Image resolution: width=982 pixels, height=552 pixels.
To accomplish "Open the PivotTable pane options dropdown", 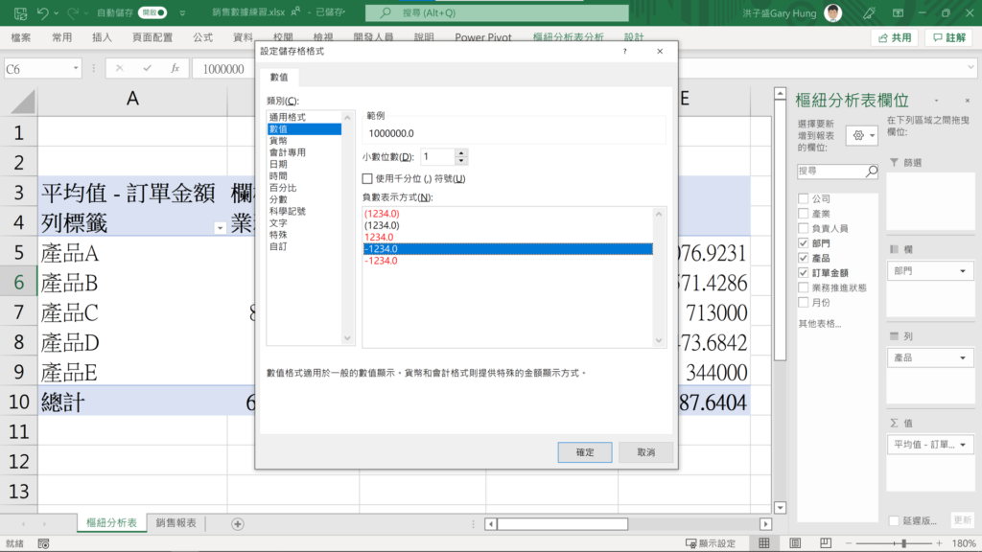I will [x=936, y=100].
